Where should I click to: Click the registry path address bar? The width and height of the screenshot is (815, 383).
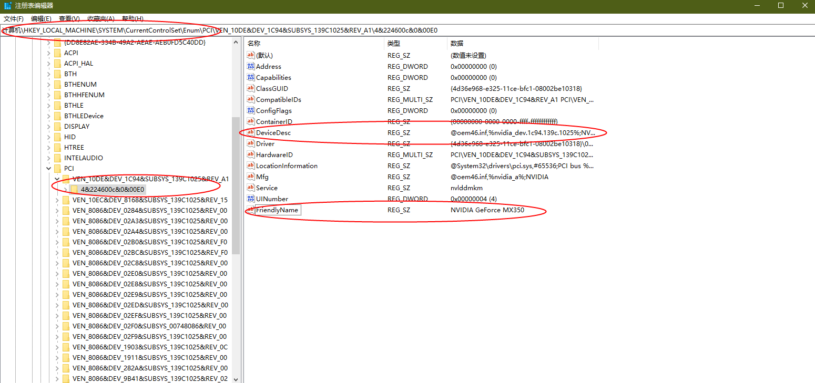point(407,30)
